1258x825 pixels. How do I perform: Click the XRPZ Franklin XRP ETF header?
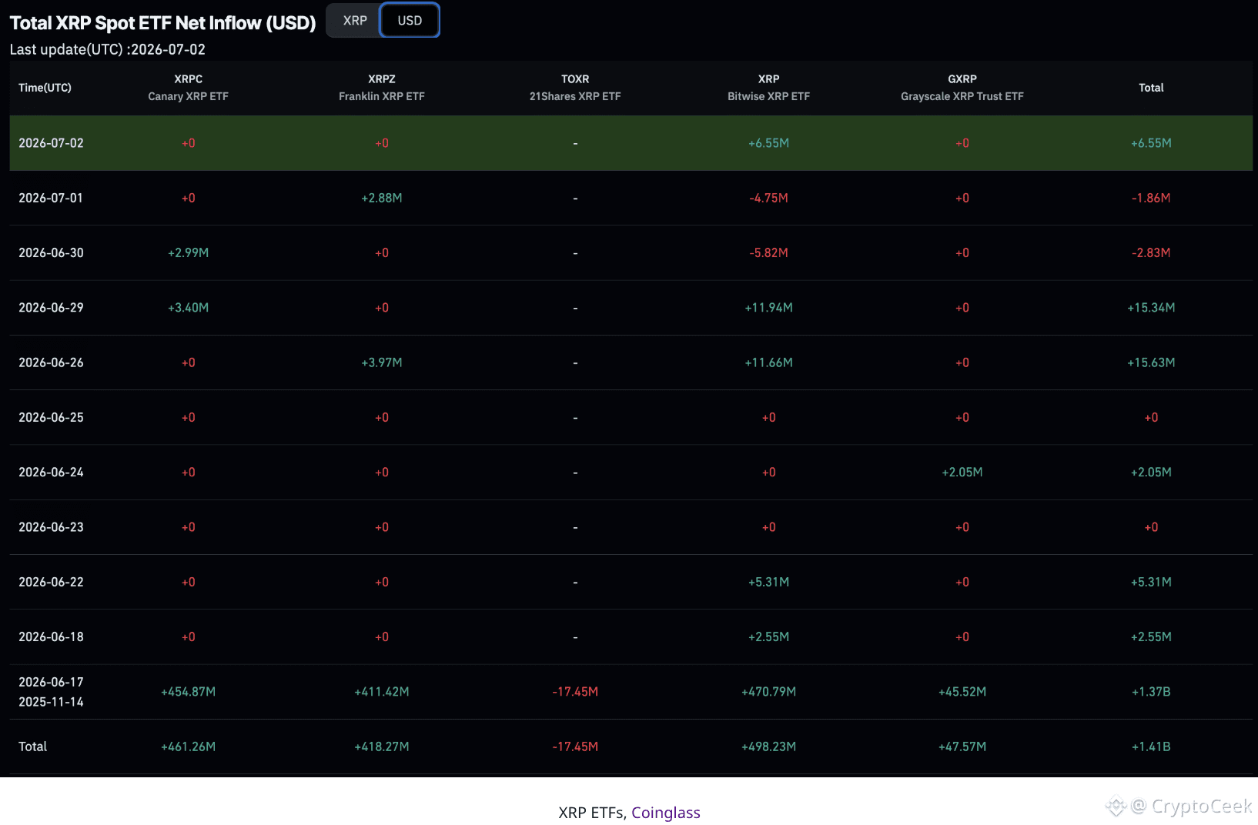(382, 88)
